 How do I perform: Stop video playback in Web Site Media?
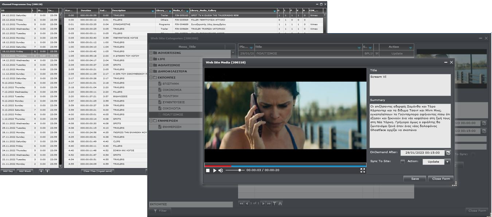pos(208,170)
